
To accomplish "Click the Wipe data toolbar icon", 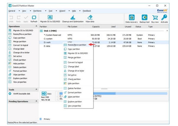I will (x=90, y=17).
